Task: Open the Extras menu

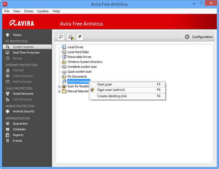Action: pyautogui.click(x=28, y=11)
